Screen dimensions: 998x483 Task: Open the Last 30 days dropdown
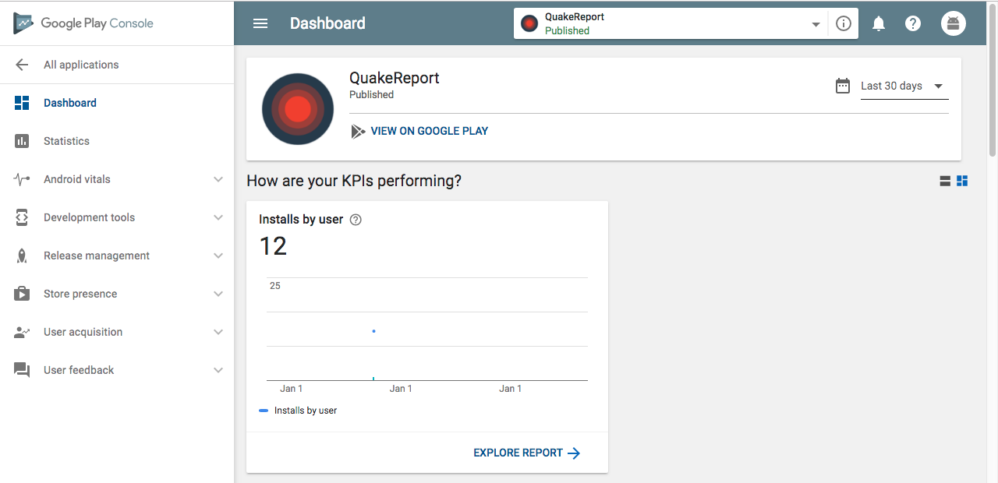pos(904,86)
